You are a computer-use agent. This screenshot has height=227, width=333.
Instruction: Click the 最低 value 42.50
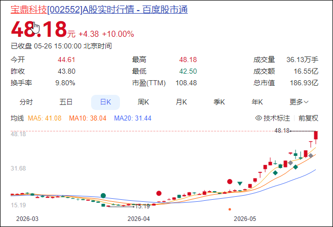tap(188, 71)
